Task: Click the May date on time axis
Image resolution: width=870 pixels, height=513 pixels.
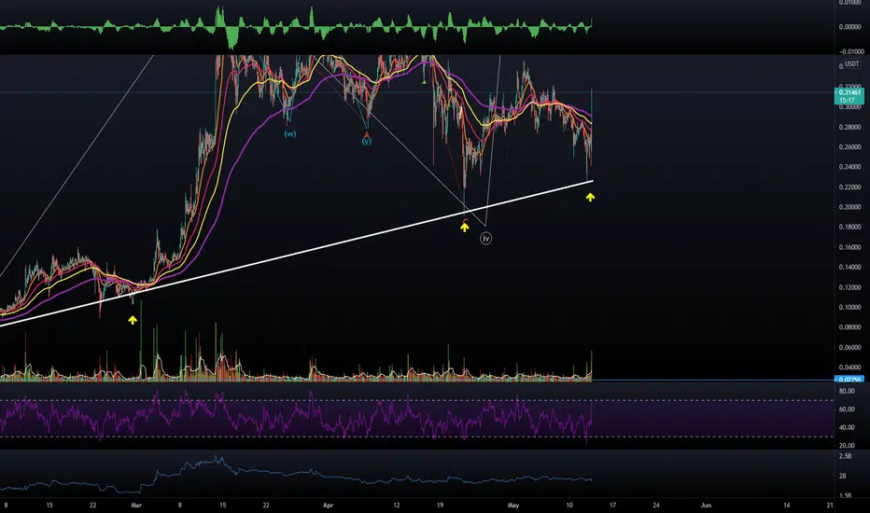Action: coord(513,506)
